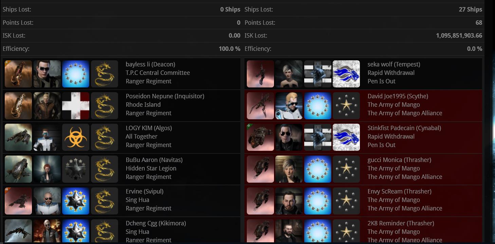Click The Army of Mango Alliance star logo beside David Joe1995
This screenshot has height=244, width=495.
pos(346,106)
